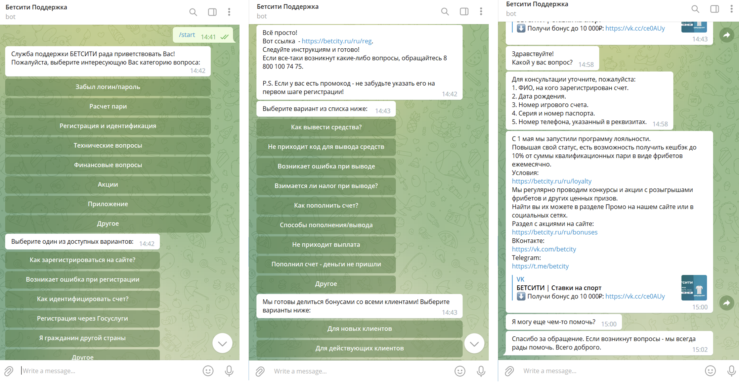The width and height of the screenshot is (739, 382).
Task: Click microphone icon in left chat
Action: (229, 371)
